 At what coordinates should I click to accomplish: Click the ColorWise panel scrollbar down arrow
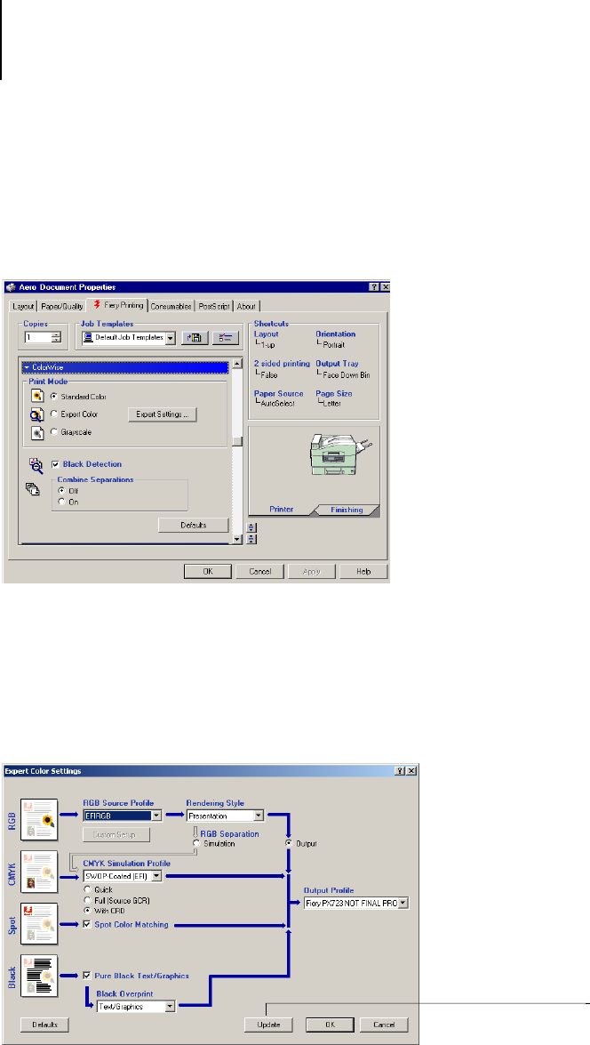click(236, 538)
